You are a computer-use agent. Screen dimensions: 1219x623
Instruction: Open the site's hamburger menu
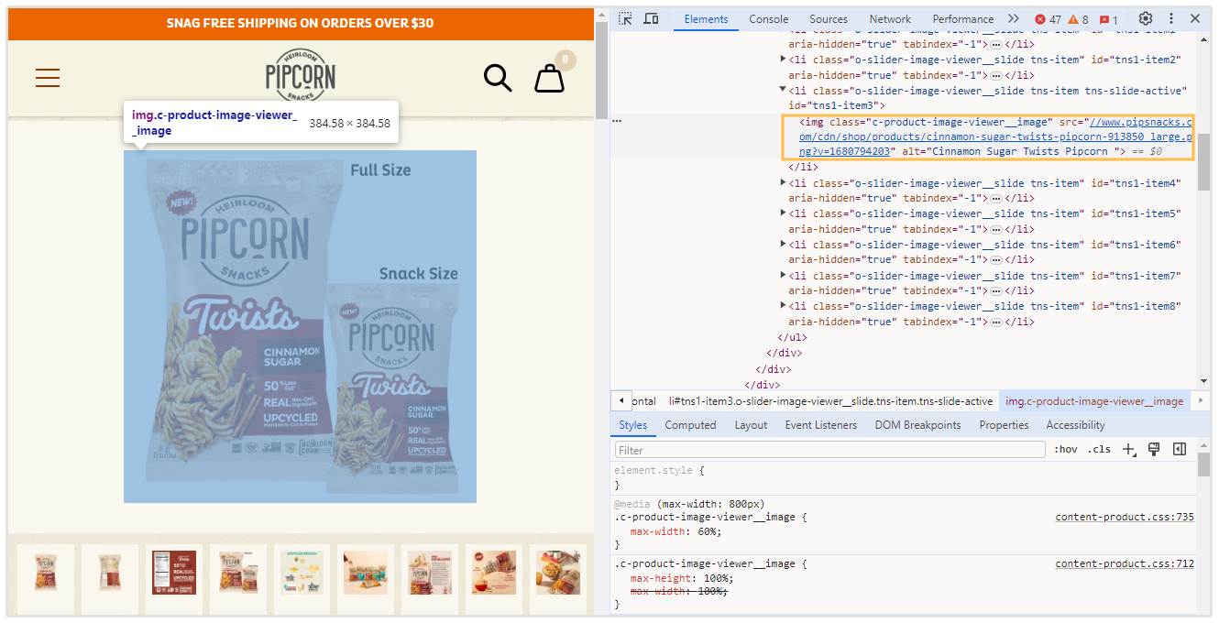tap(48, 78)
